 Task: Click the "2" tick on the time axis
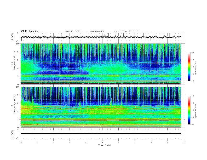[53, 142]
